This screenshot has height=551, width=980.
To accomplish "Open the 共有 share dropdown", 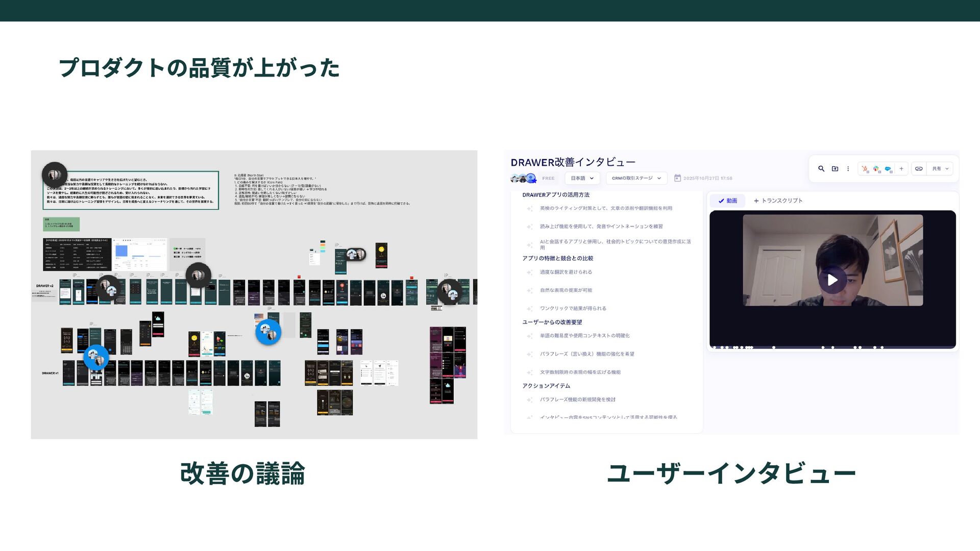I will pos(940,169).
